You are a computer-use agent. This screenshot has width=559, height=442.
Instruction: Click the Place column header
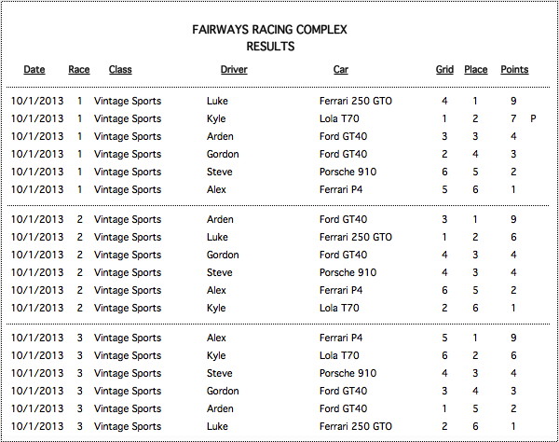coord(475,70)
